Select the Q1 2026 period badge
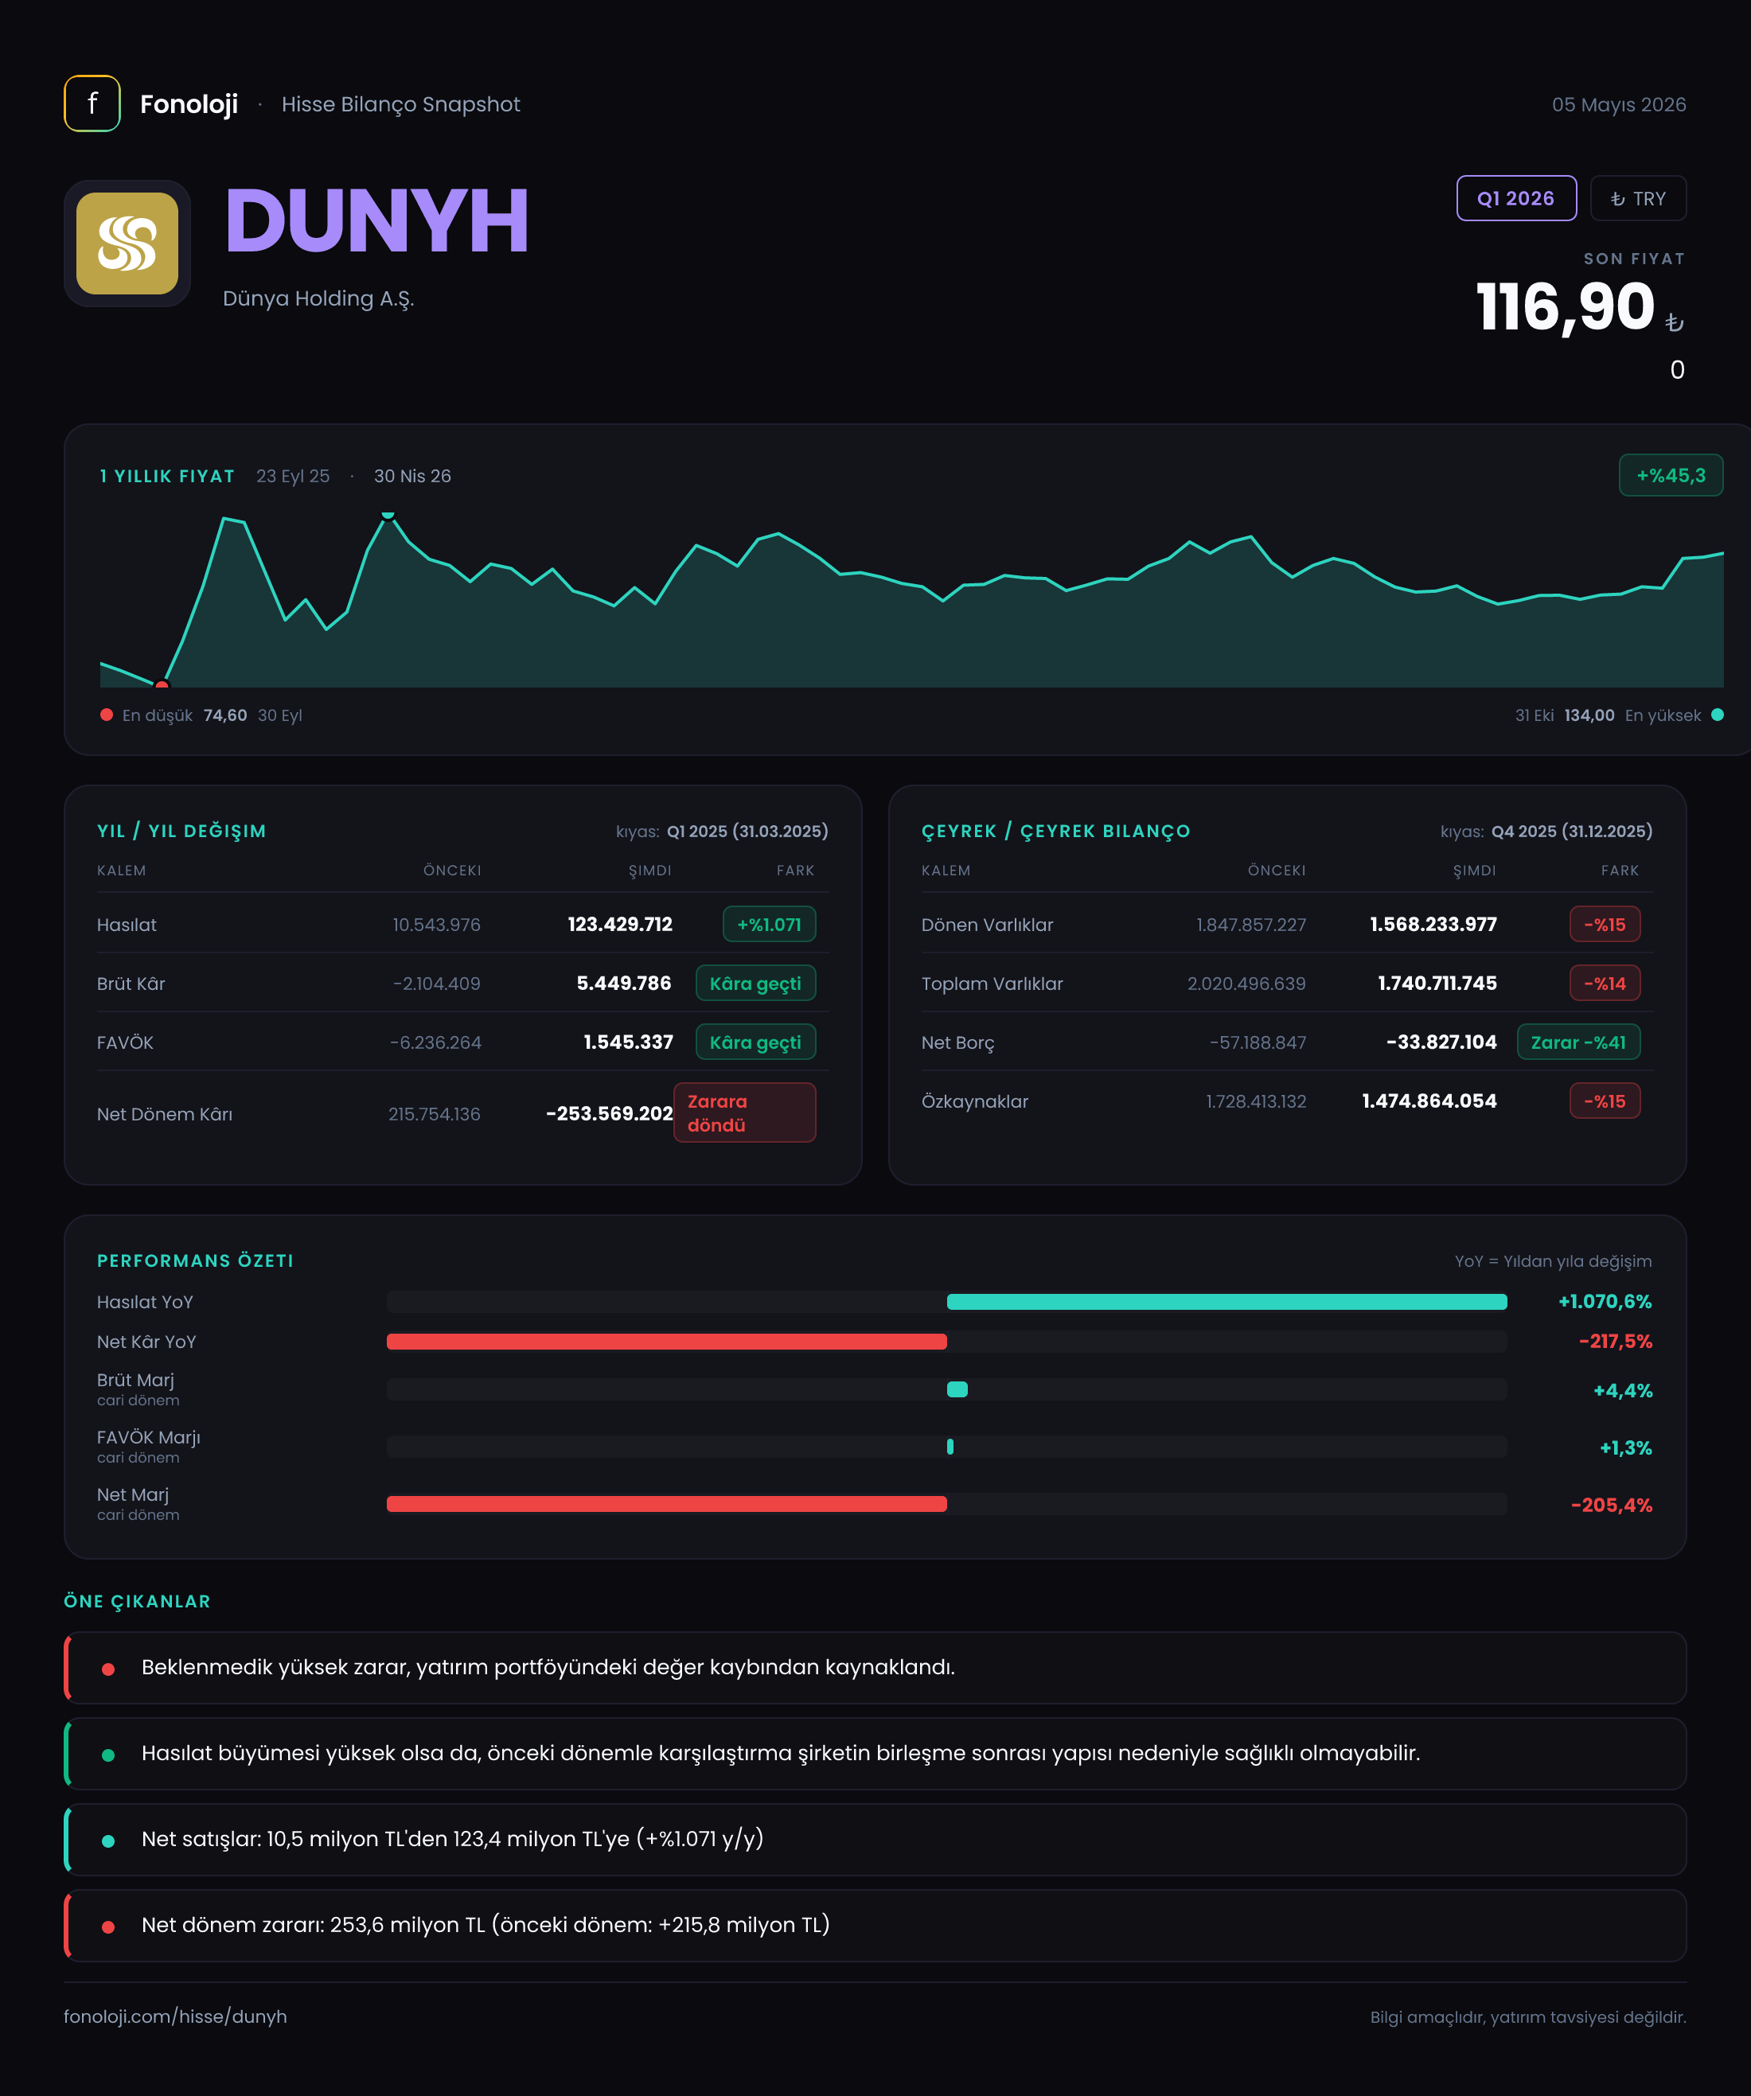Screen dimensions: 1751x2096 pyautogui.click(x=1516, y=199)
